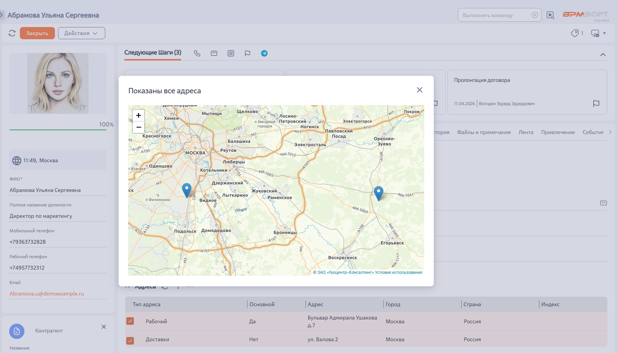Click the mobile phone field +79363732828
This screenshot has width=618, height=353.
tap(58, 242)
